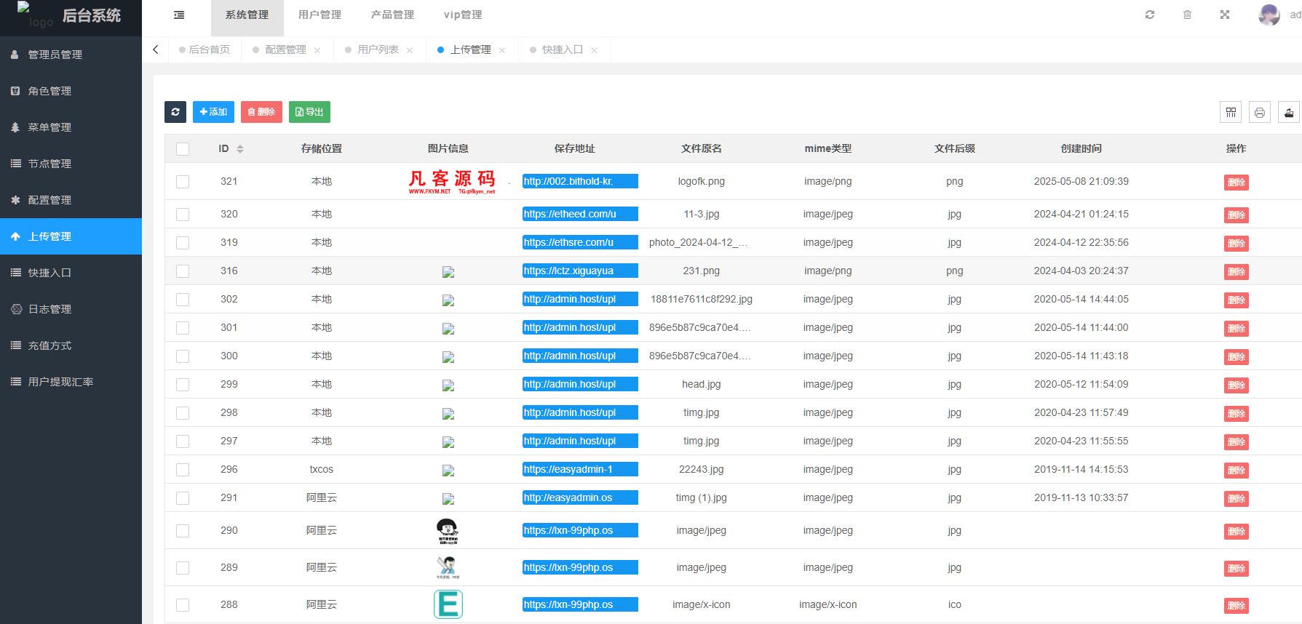Tick the select-all checkbox in table header
This screenshot has height=624, width=1302.
183,149
